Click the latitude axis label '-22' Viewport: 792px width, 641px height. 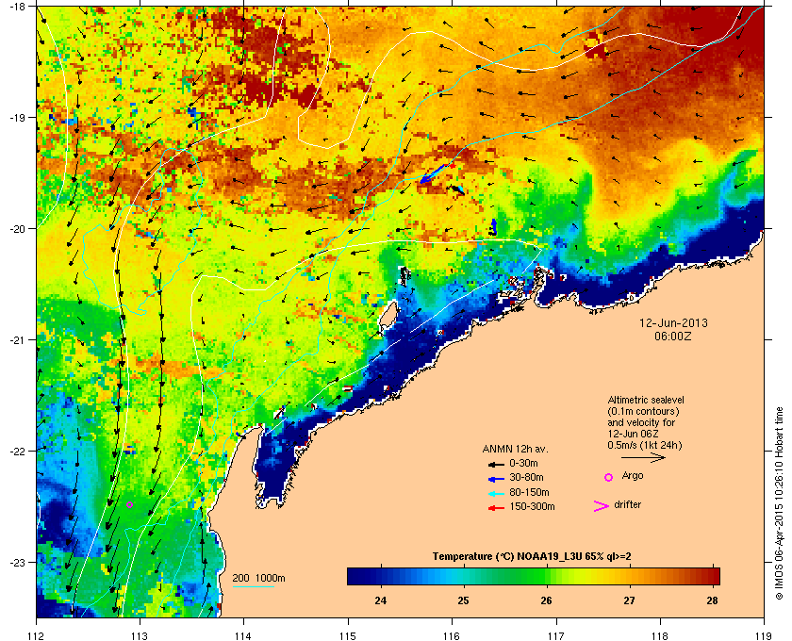pyautogui.click(x=17, y=451)
